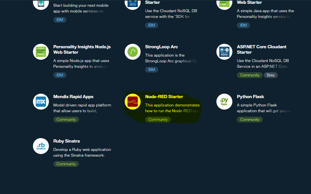Click the Beta tag on ASP.NET Core Cloudant

[x=270, y=75]
